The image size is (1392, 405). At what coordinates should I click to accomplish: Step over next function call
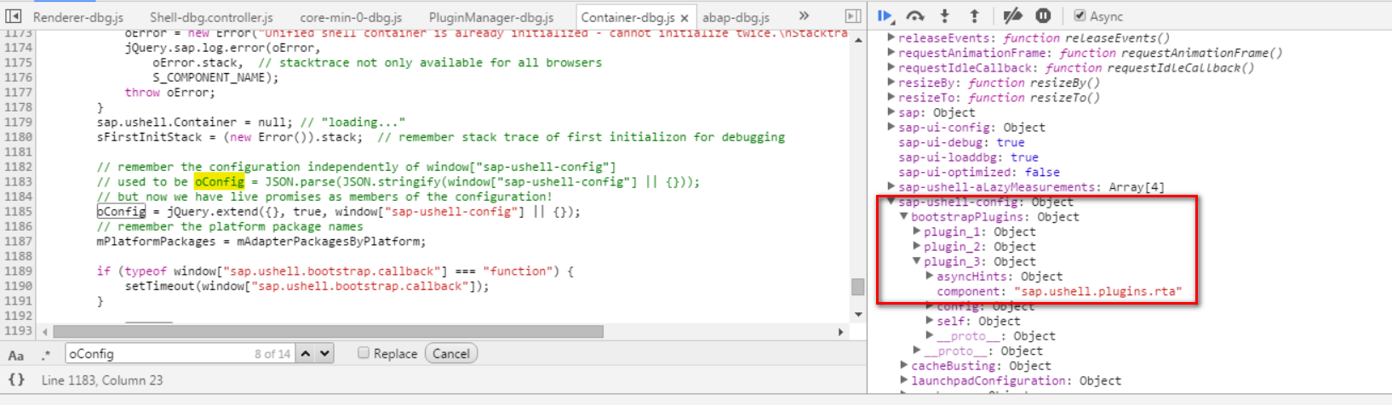915,16
